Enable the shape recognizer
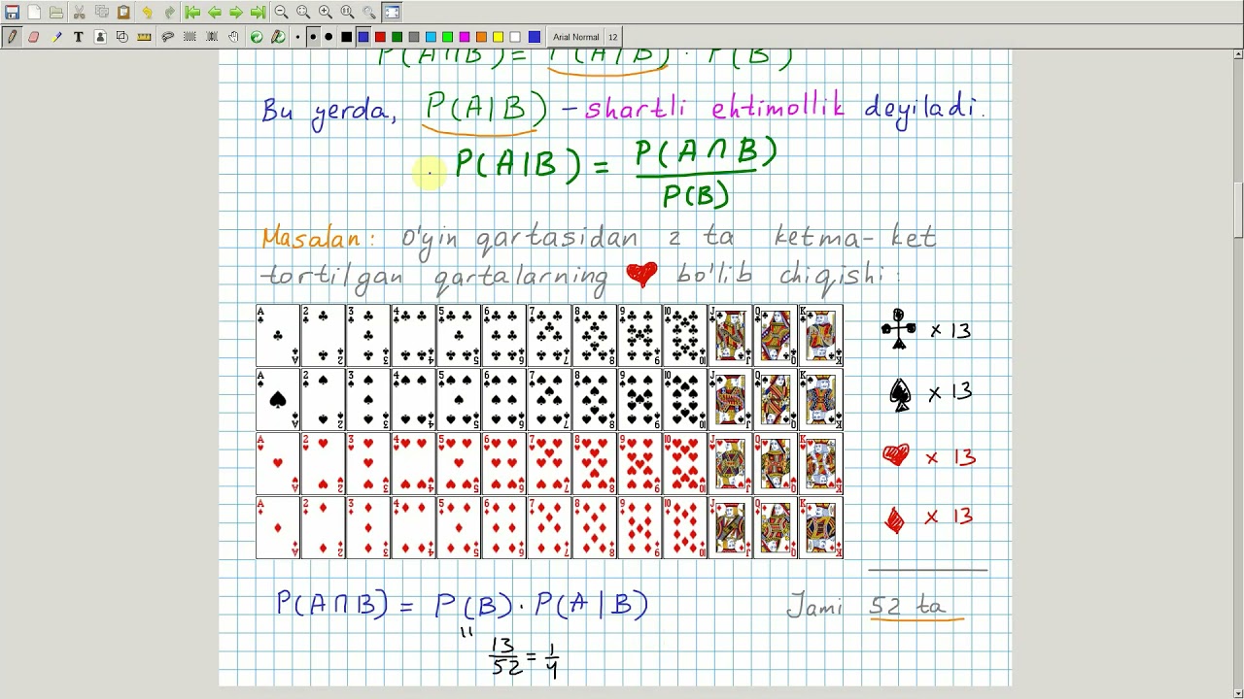Image resolution: width=1244 pixels, height=699 pixels. click(x=122, y=37)
